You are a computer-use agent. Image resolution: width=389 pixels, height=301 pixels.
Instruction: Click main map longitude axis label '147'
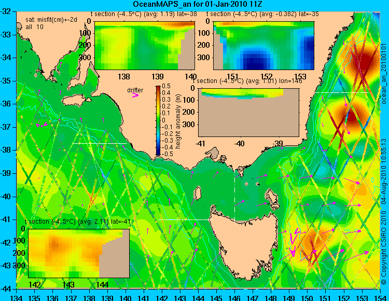click(253, 297)
